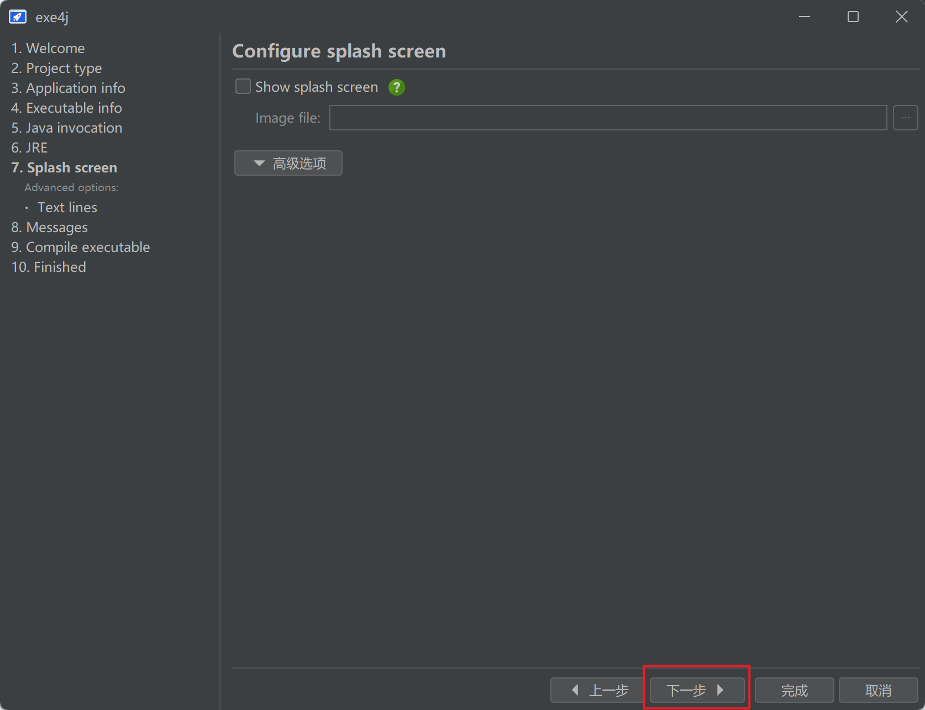
Task: Click the 完成 finish button
Action: tap(794, 690)
